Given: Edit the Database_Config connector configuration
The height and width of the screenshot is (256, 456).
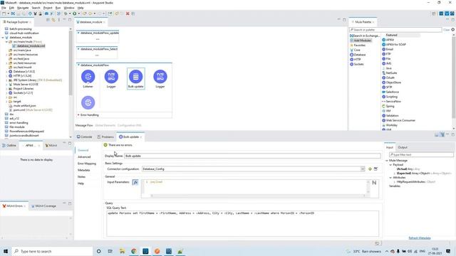Looking at the screenshot, I should click(x=375, y=169).
